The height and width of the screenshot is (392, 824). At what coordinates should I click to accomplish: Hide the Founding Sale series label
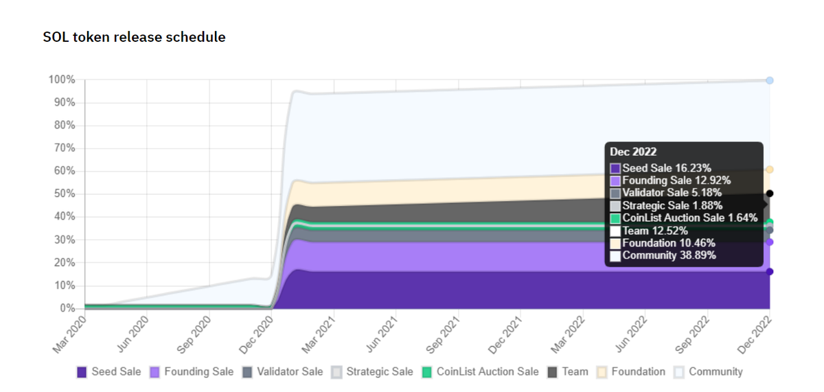[x=198, y=371]
